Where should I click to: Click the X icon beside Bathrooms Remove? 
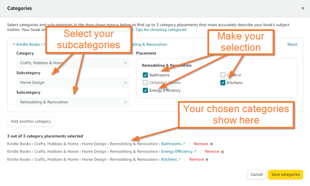coord(211,144)
